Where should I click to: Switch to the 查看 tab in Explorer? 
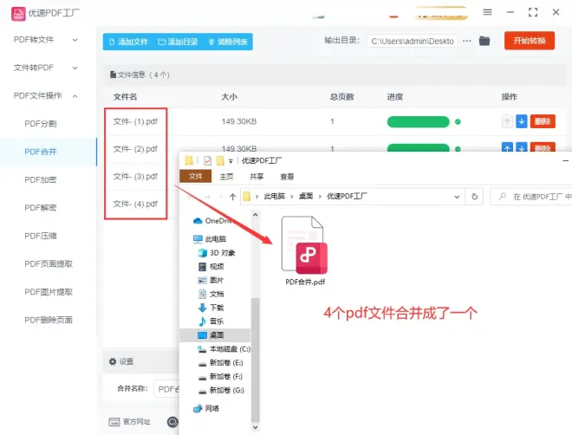pyautogui.click(x=286, y=177)
